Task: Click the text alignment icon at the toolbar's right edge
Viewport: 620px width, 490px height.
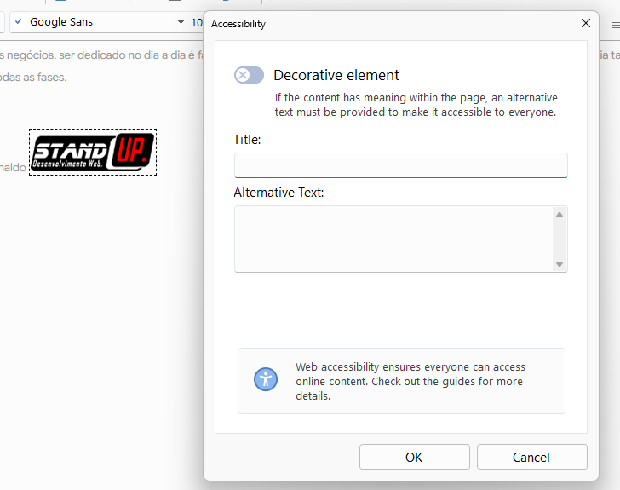Action: pyautogui.click(x=615, y=24)
